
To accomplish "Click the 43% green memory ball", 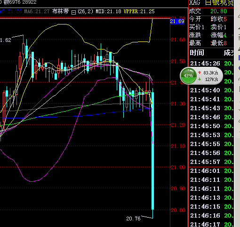I will click(x=188, y=76).
